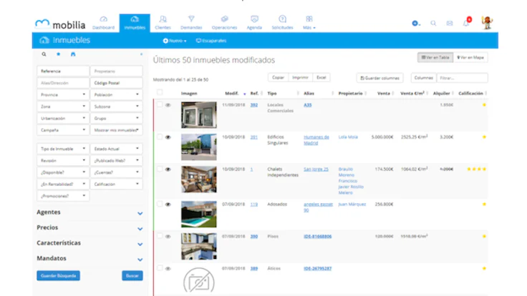Open the Adosados pool property thumbnail
The width and height of the screenshot is (527, 296).
199,214
